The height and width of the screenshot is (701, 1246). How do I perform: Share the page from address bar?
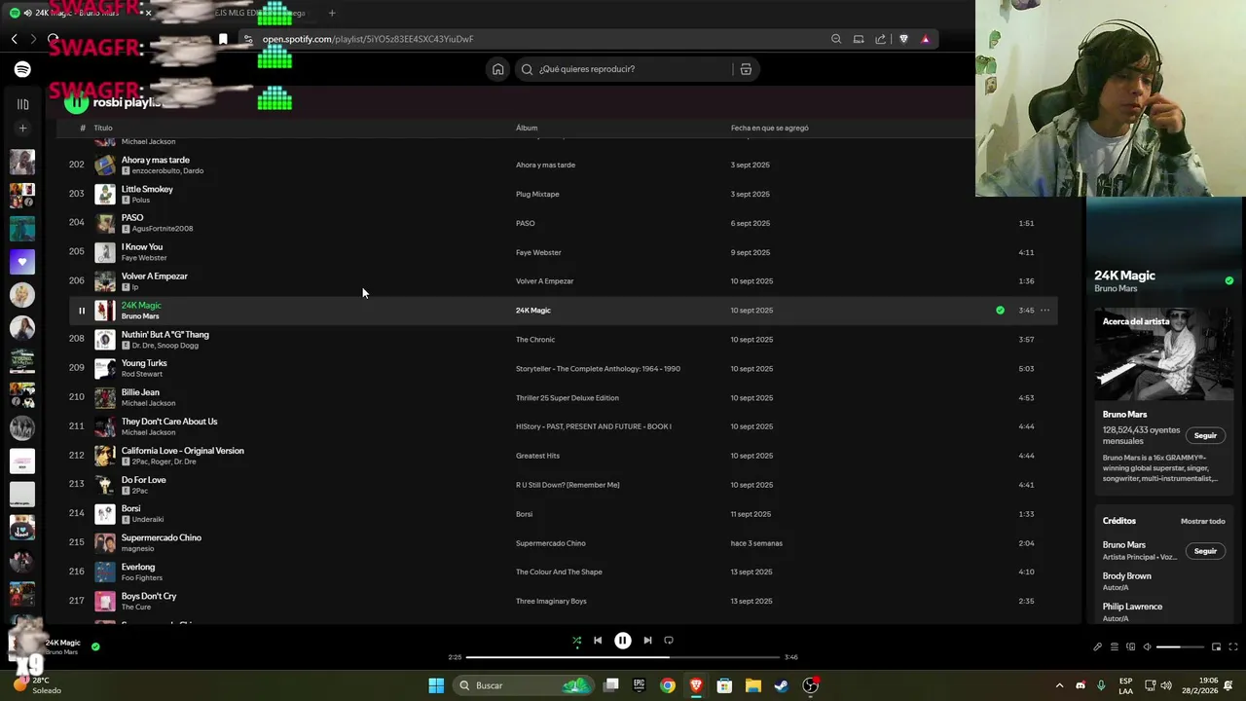point(880,39)
